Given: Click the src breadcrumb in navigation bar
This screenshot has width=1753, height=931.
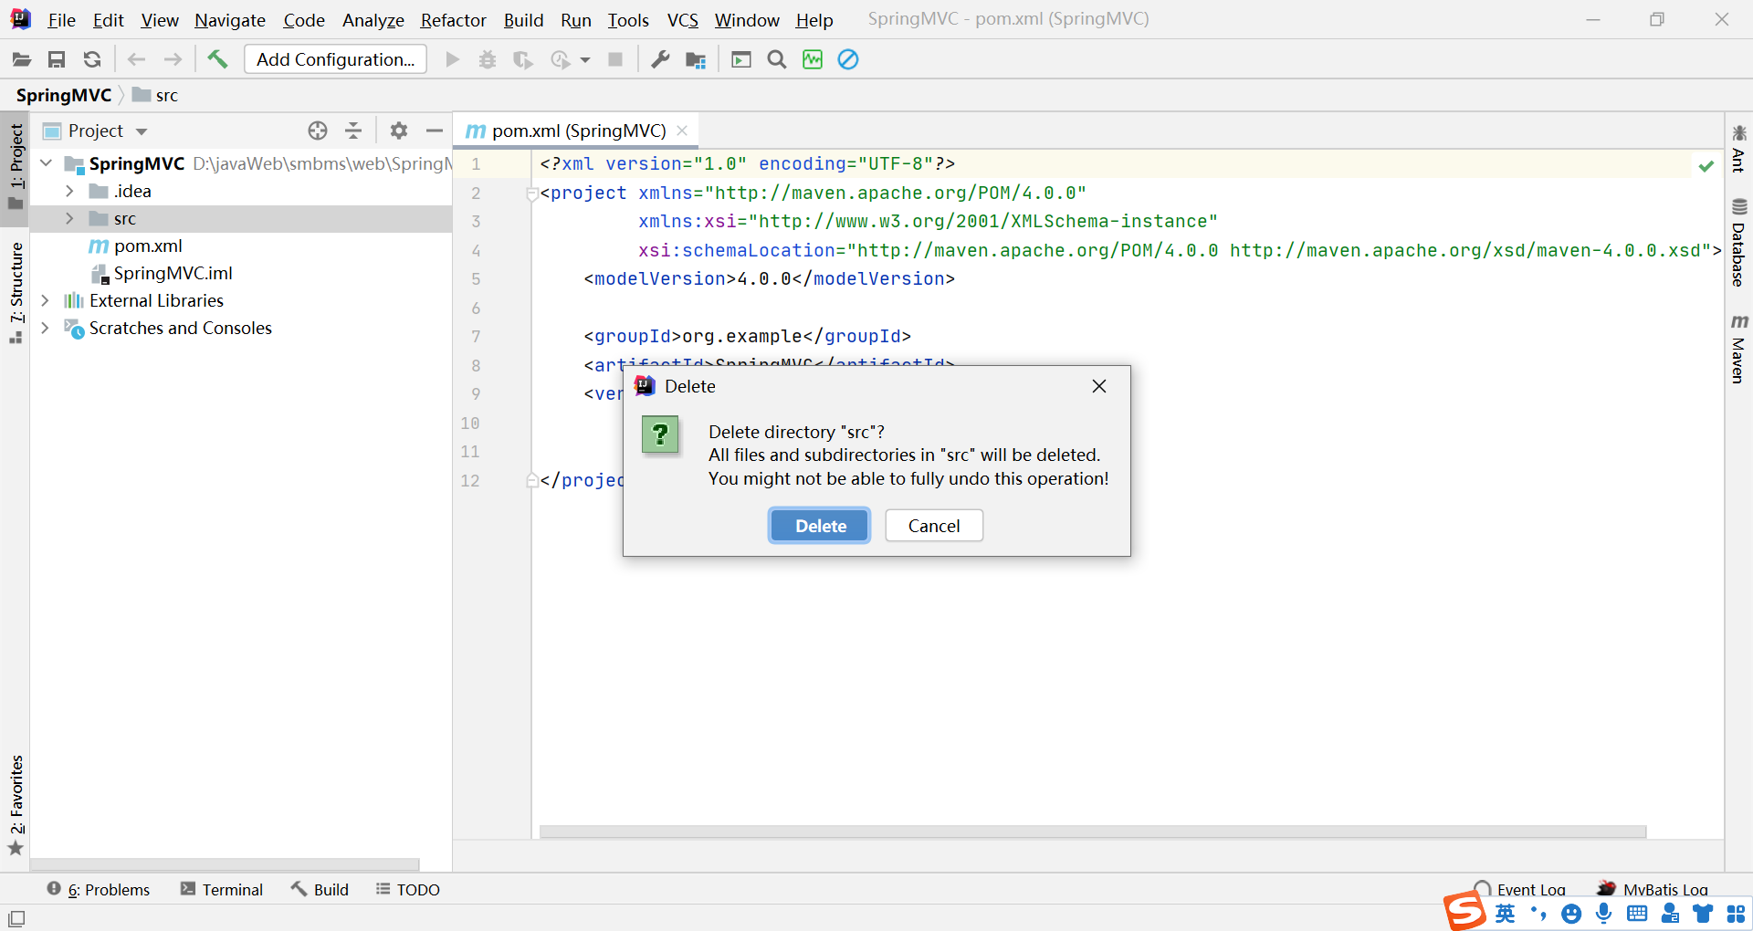Looking at the screenshot, I should [x=155, y=95].
